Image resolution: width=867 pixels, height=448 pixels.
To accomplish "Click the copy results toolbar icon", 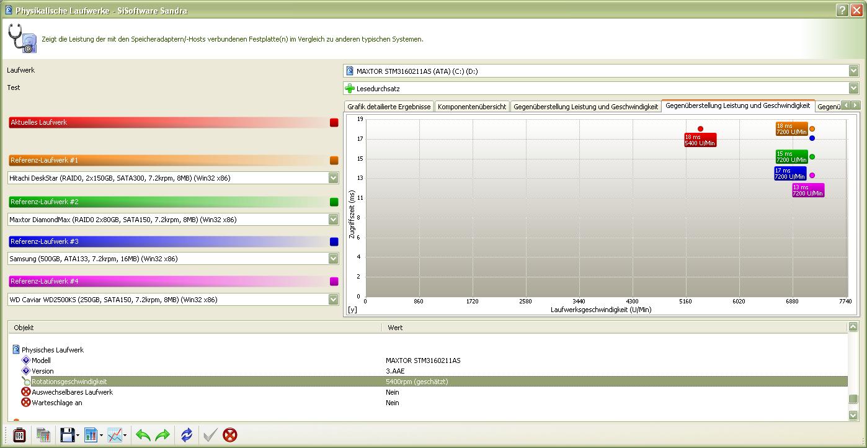I will click(x=43, y=435).
